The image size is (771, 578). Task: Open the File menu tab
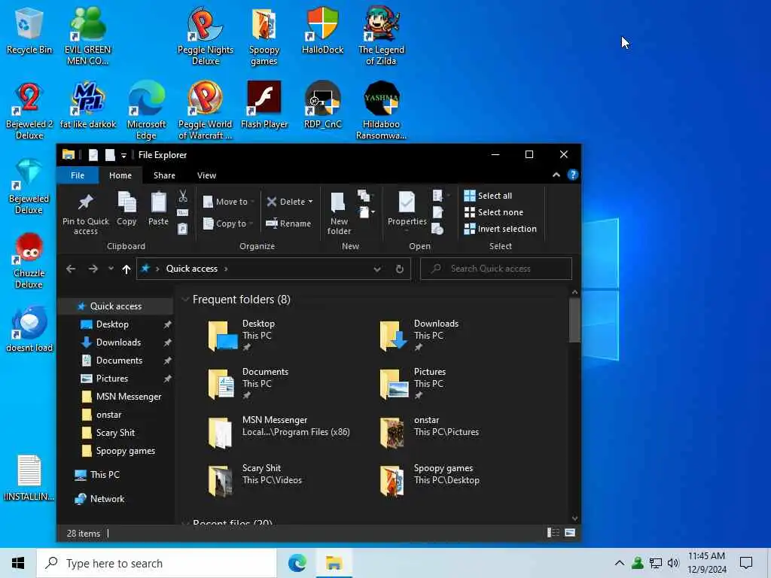(78, 175)
